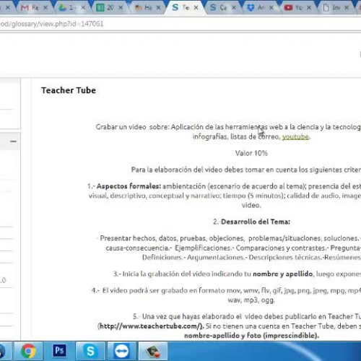
Task: Close the Gmail tab
Action: coord(45,8)
